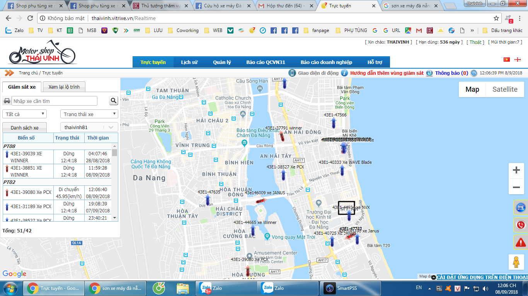Click the Giao diện di động link

[x=318, y=73]
